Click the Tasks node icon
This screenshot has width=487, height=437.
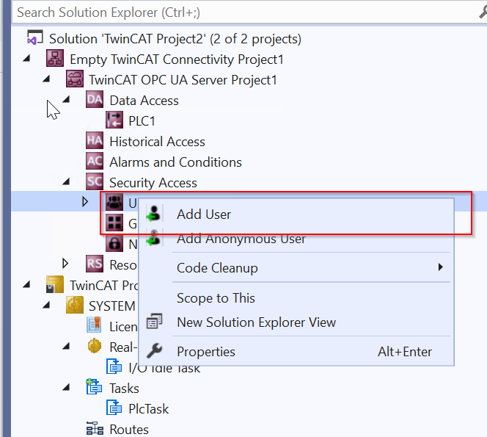(x=94, y=387)
